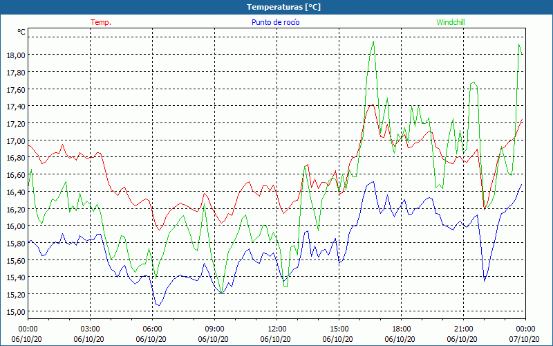This screenshot has width=553, height=346.
Task: Click the 16,20 y-axis value
Action: click(x=16, y=210)
